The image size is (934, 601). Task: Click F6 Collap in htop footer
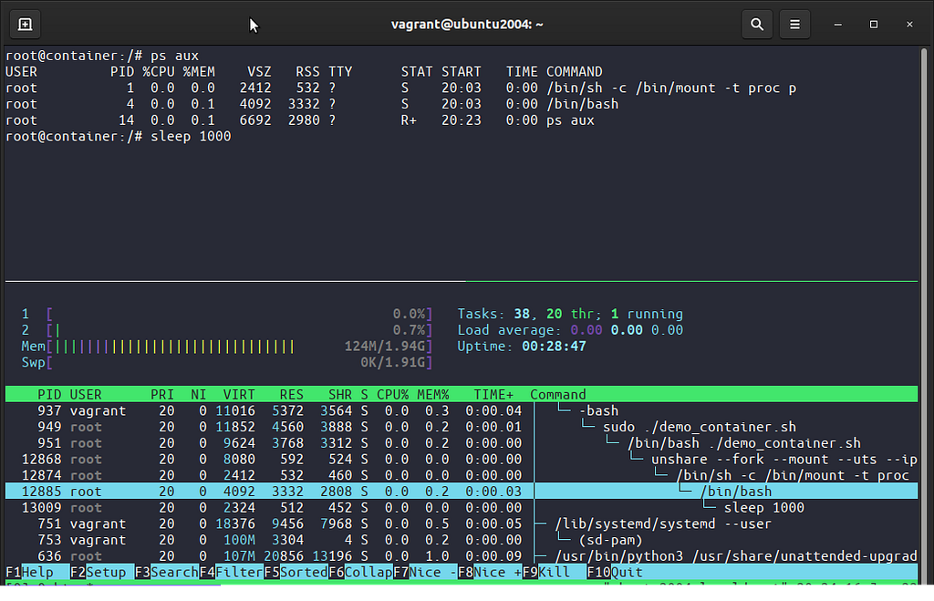point(360,573)
